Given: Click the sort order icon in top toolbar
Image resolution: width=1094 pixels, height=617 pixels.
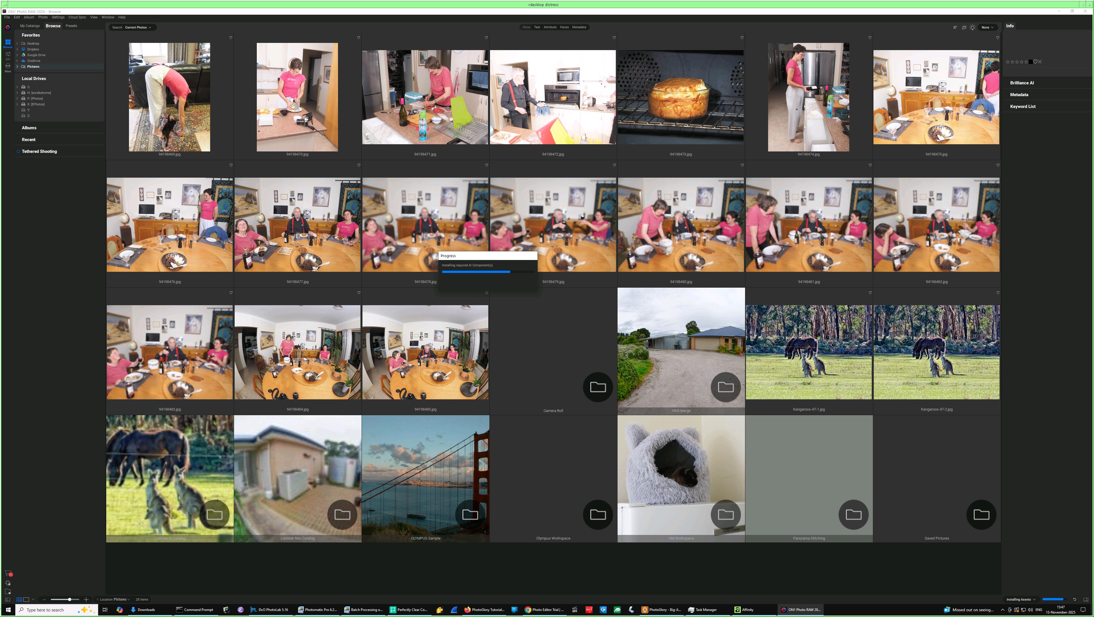Looking at the screenshot, I should coord(955,27).
